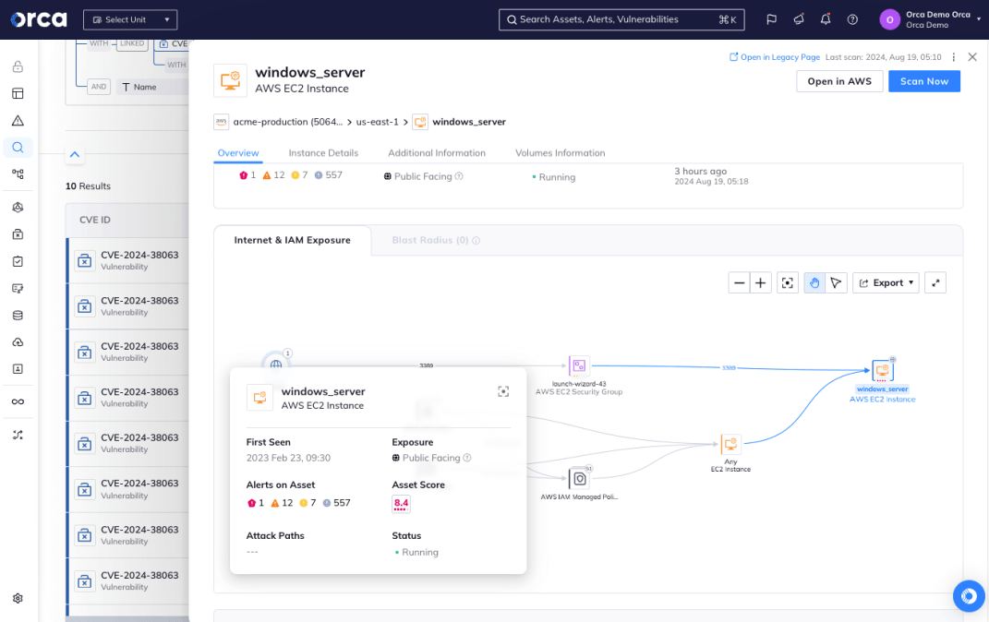
Task: Open the Alerts warning triangle in sidebar
Action: tap(18, 121)
